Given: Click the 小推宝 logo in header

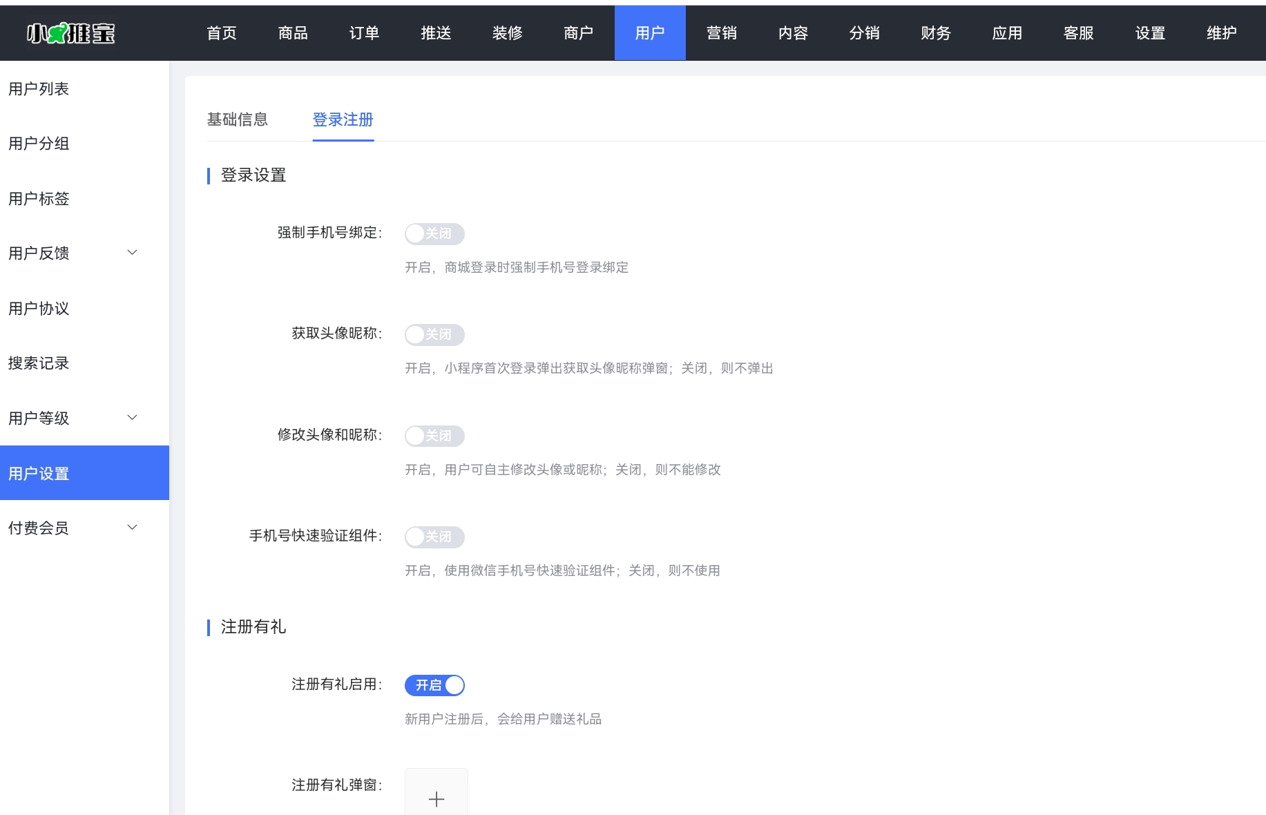Looking at the screenshot, I should [x=70, y=32].
